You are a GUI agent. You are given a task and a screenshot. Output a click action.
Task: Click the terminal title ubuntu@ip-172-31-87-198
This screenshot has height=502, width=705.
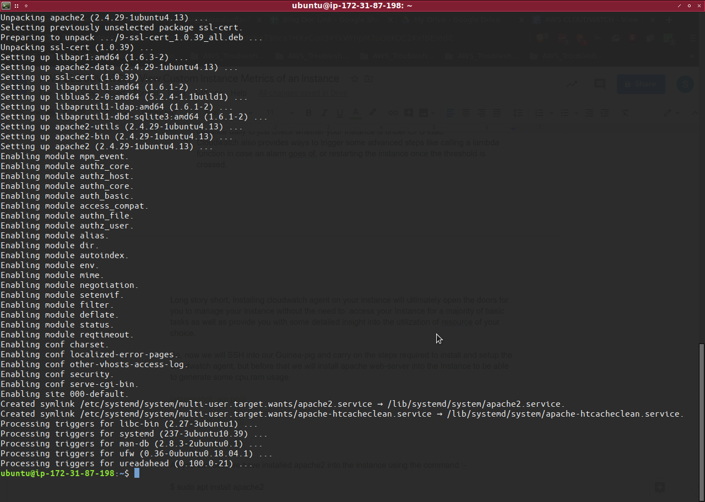352,6
